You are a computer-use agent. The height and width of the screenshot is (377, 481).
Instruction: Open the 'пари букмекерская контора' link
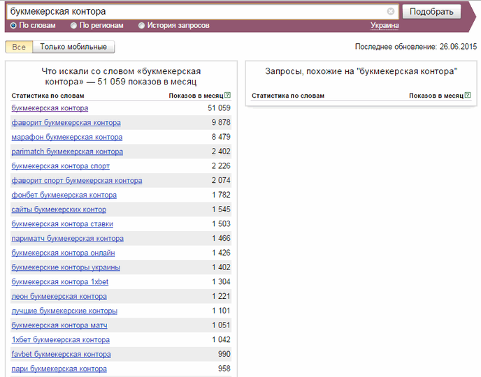click(59, 369)
